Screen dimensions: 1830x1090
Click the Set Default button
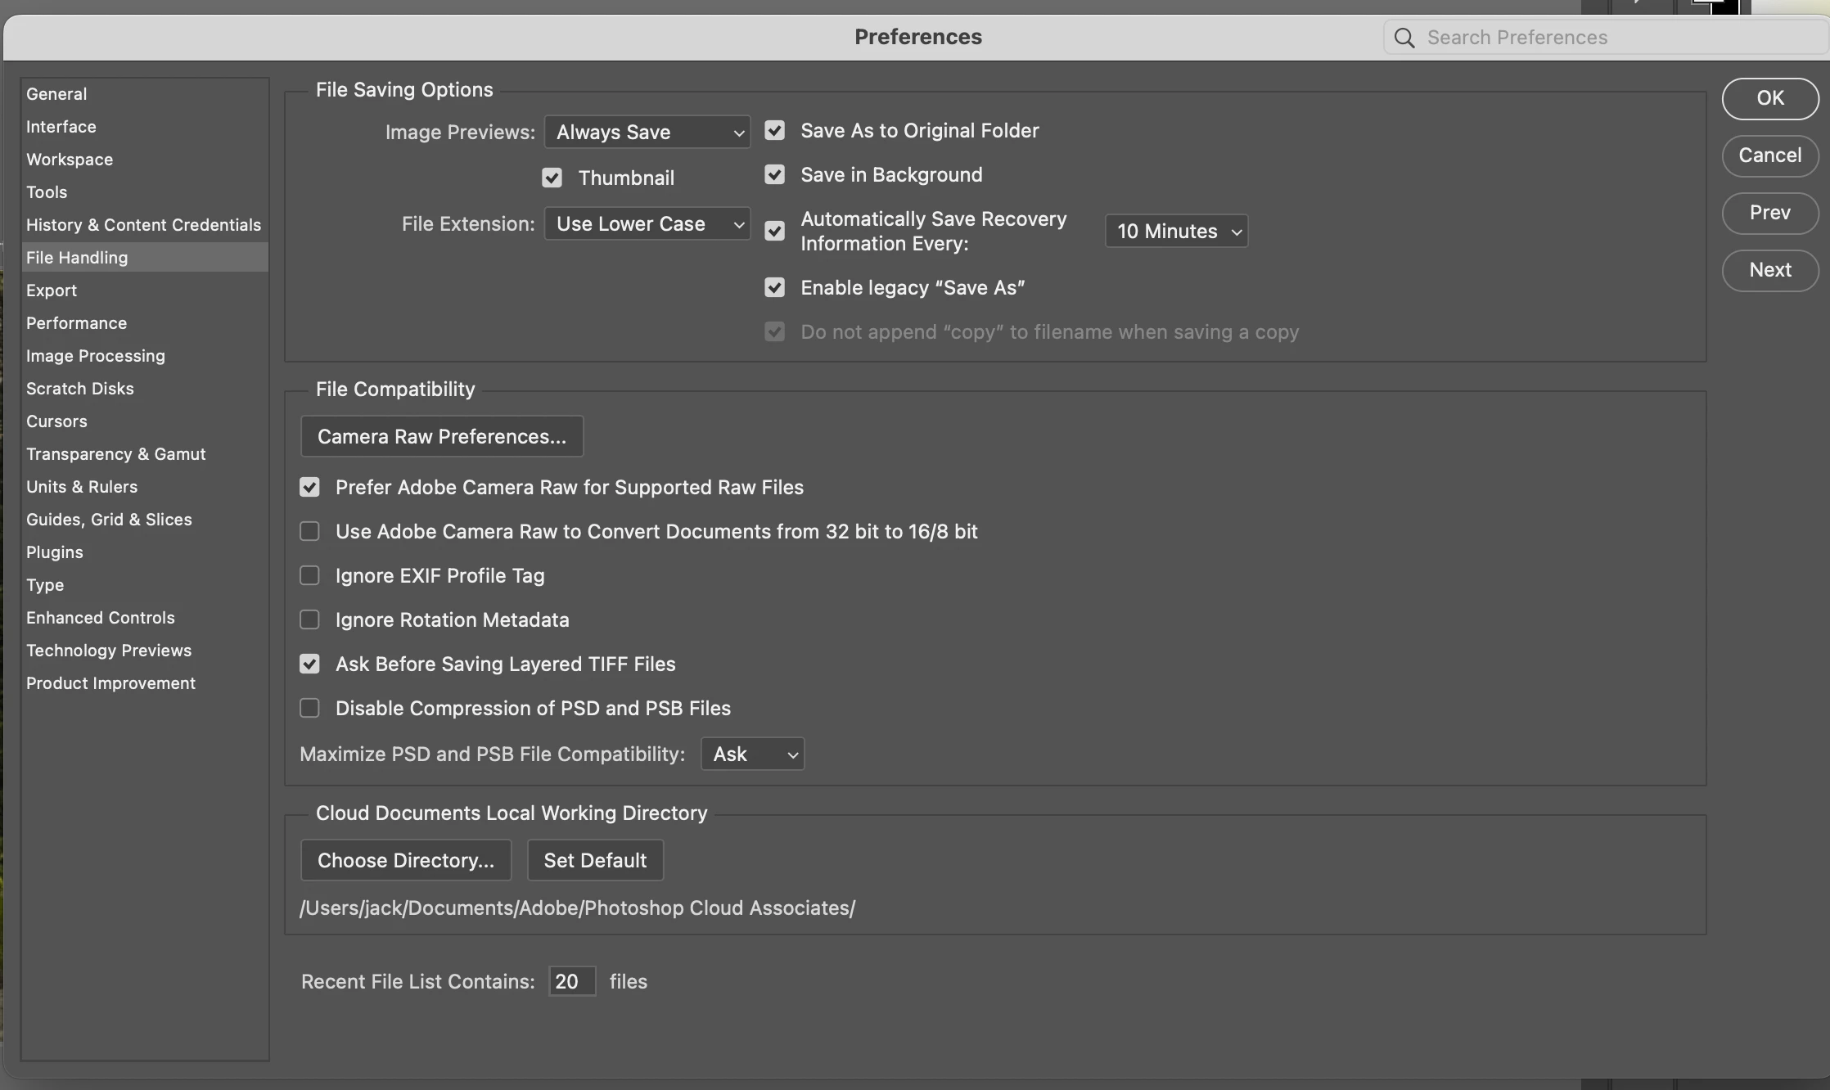click(595, 861)
